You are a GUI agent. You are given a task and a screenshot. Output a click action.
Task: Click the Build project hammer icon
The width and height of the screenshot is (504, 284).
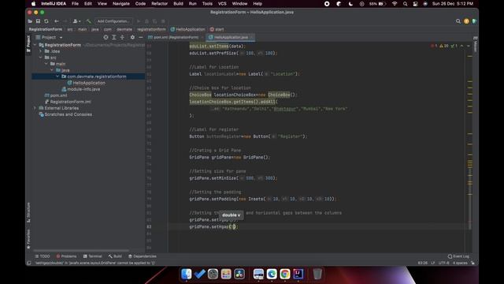[x=88, y=21]
